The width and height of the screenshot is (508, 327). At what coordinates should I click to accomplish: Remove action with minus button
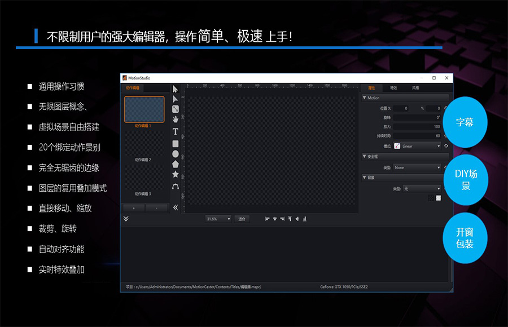click(x=157, y=208)
